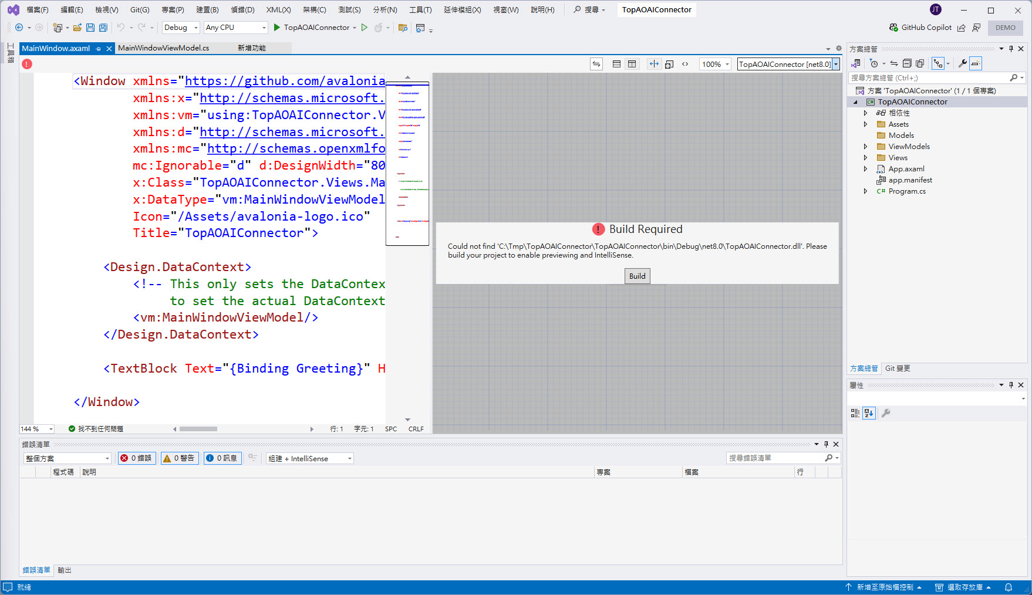Viewport: 1032px width, 595px height.
Task: Expand the Views folder node
Action: [865, 158]
